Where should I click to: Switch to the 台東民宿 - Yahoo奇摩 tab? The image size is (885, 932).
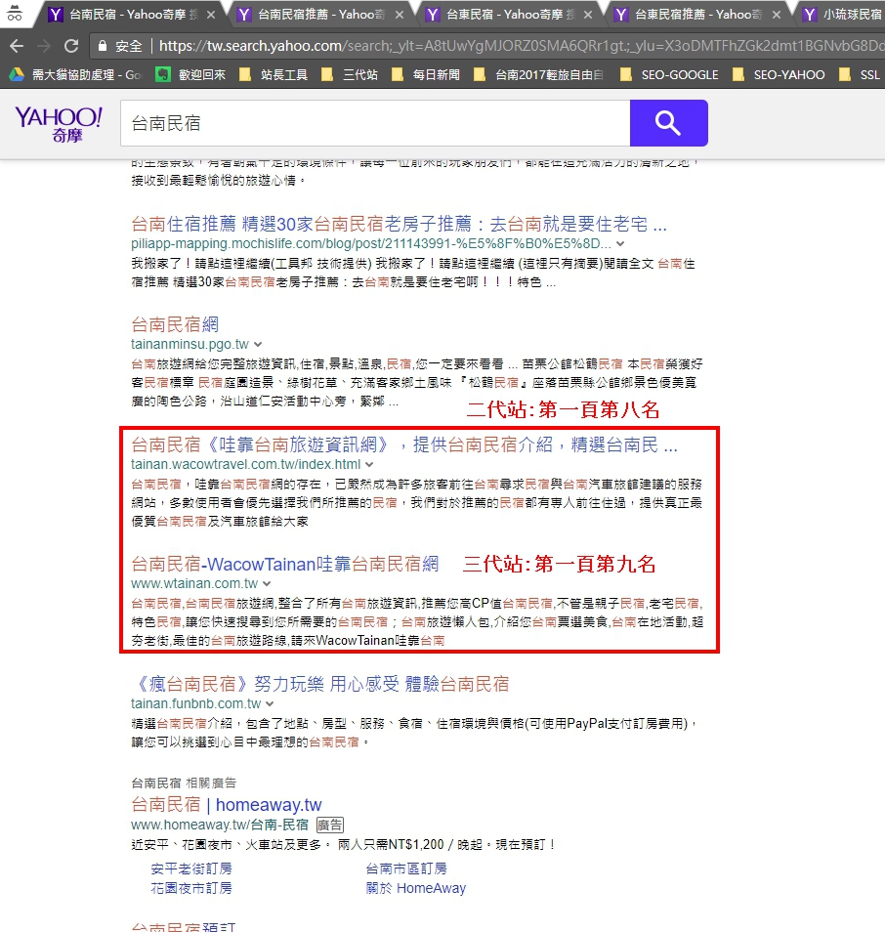[509, 15]
